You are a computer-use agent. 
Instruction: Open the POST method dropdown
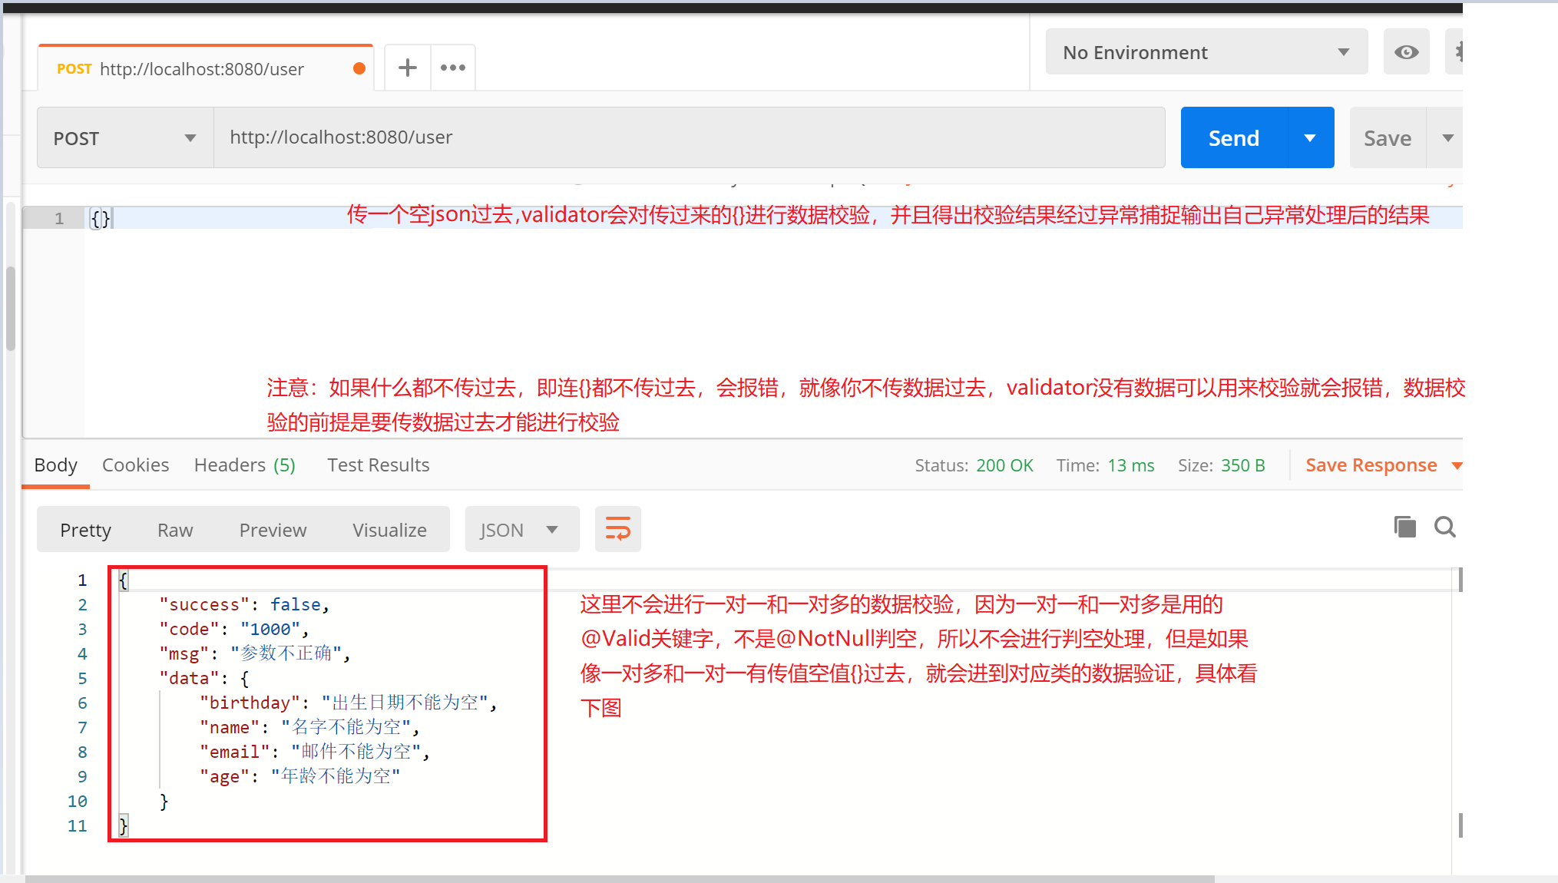(124, 138)
